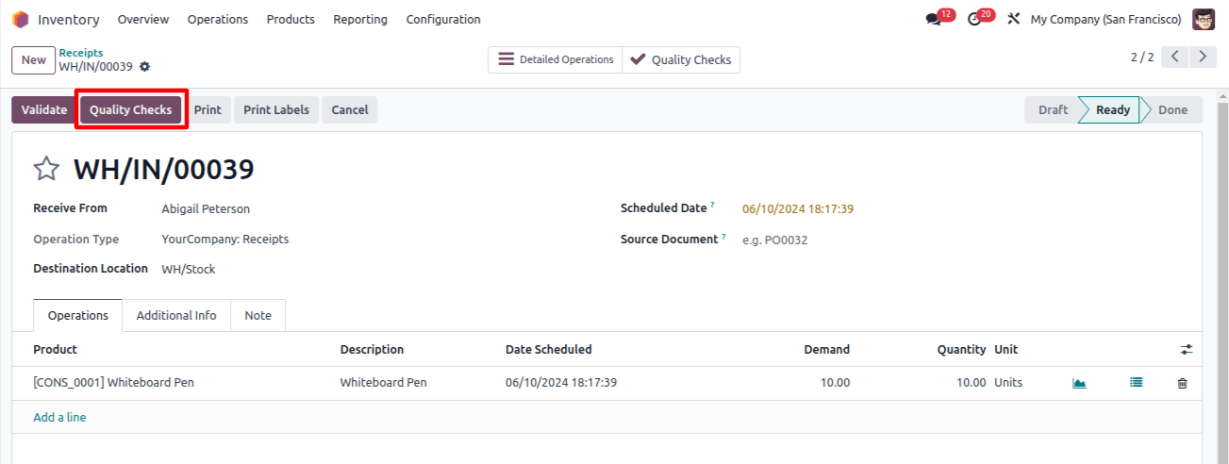The width and height of the screenshot is (1229, 464).
Task: Open Detailed Operations smart button
Action: [x=556, y=59]
